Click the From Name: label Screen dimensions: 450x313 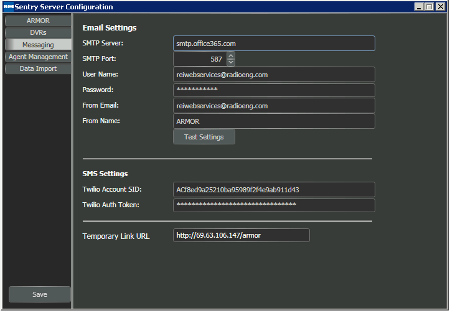(x=101, y=121)
